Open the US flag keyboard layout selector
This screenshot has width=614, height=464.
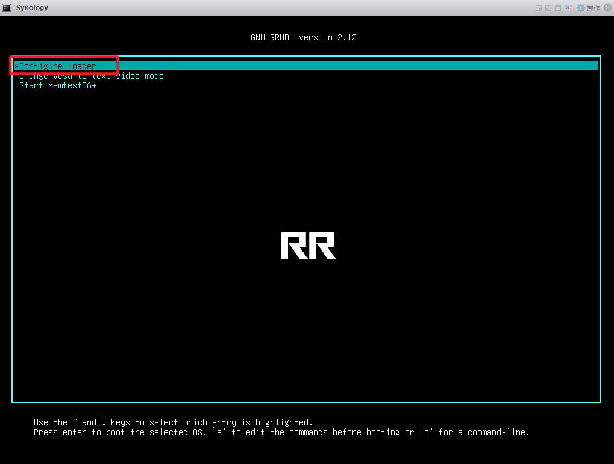[568, 8]
